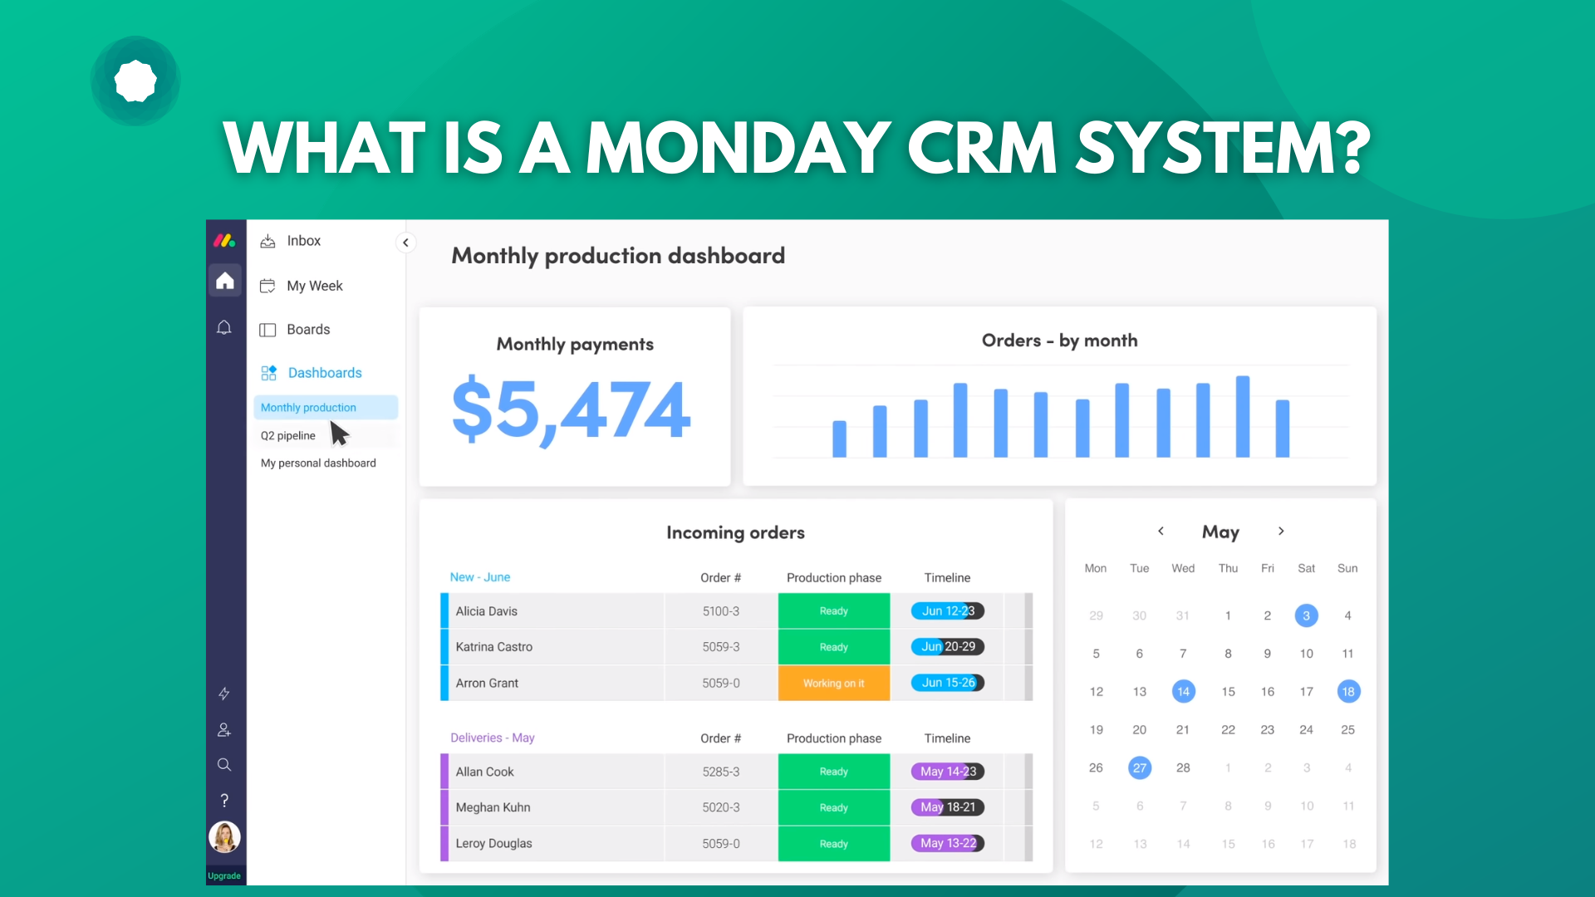Go to next month in the calendar
This screenshot has width=1595, height=897.
(x=1281, y=531)
